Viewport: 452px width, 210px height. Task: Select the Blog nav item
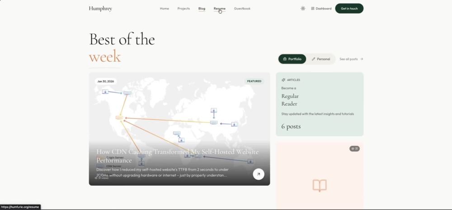[202, 9]
